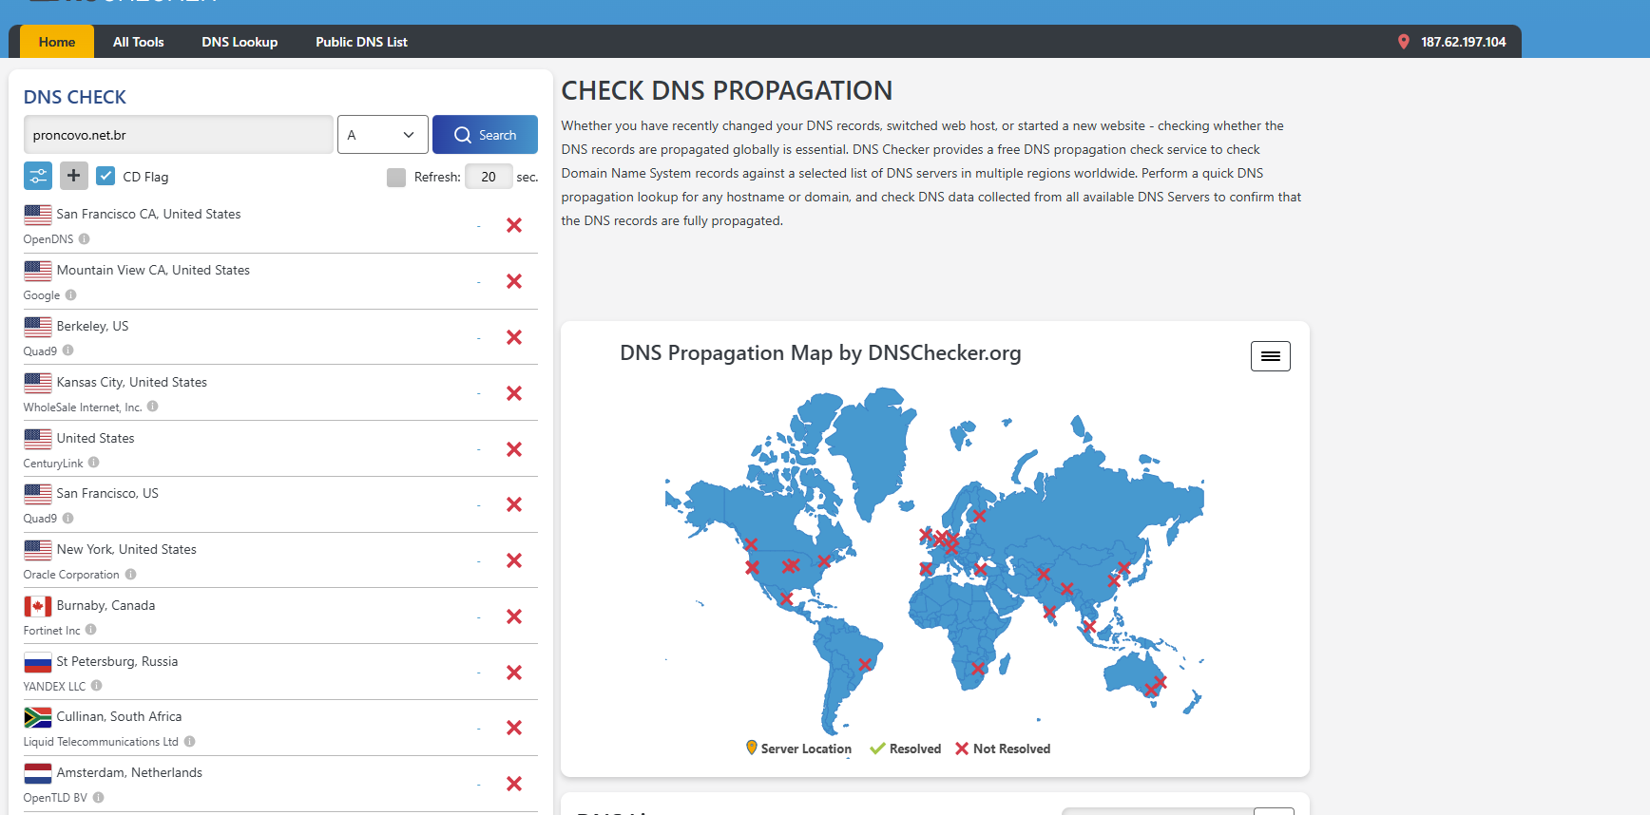
Task: Open the DNS Lookup menu item
Action: point(240,42)
